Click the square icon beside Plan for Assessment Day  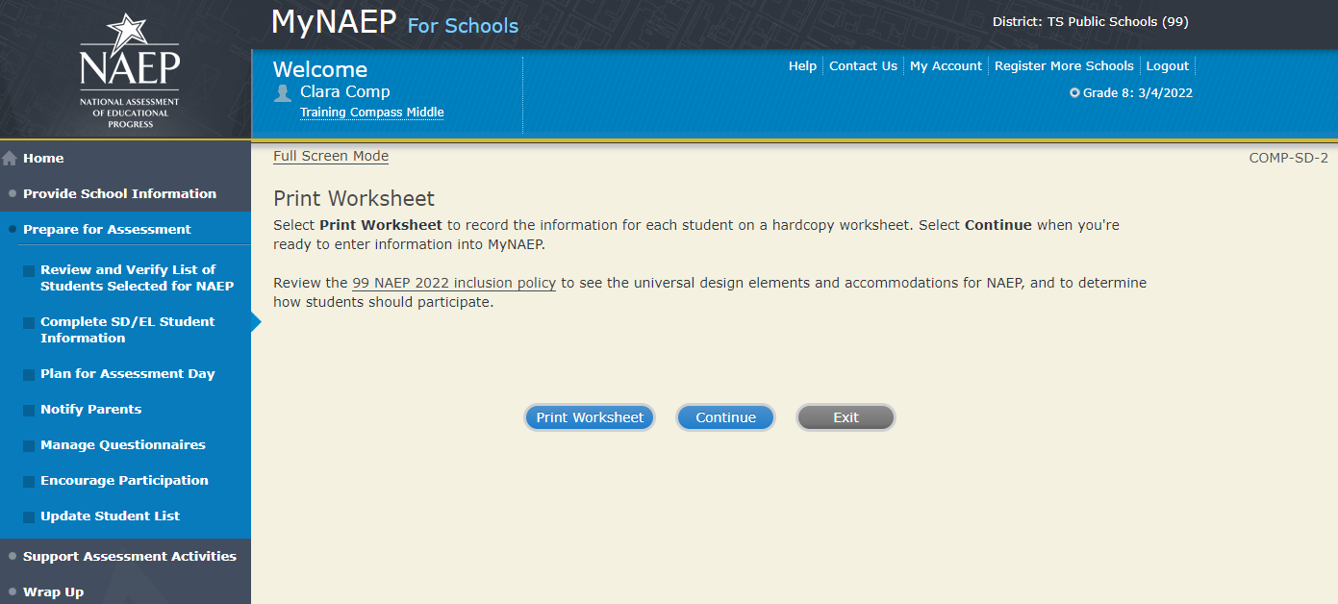click(30, 375)
